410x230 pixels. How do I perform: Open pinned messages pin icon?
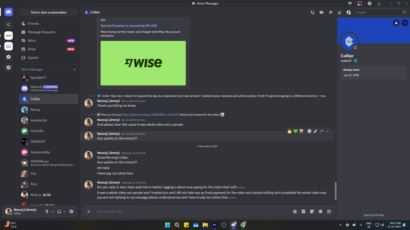tap(330, 12)
